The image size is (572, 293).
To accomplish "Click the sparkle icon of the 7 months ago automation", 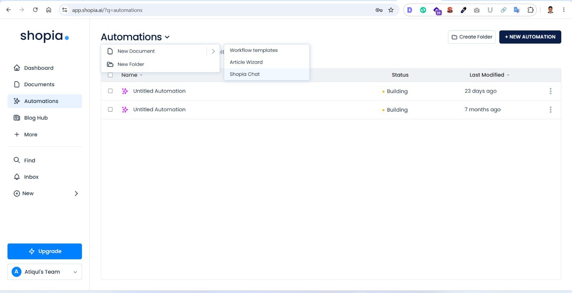I will pyautogui.click(x=125, y=109).
